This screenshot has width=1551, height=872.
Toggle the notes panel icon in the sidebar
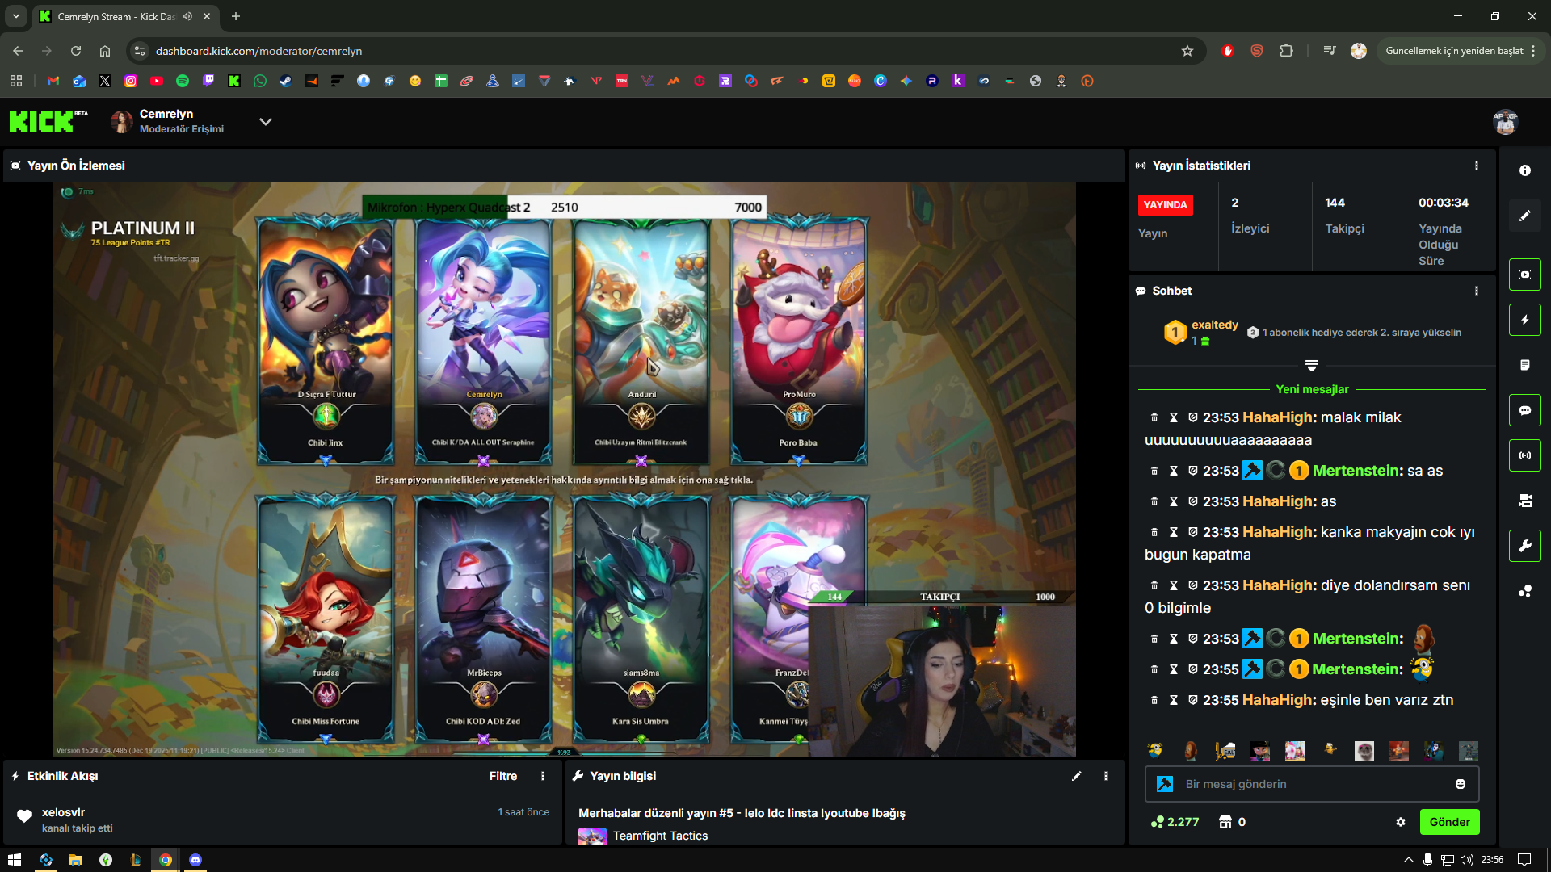(1525, 365)
